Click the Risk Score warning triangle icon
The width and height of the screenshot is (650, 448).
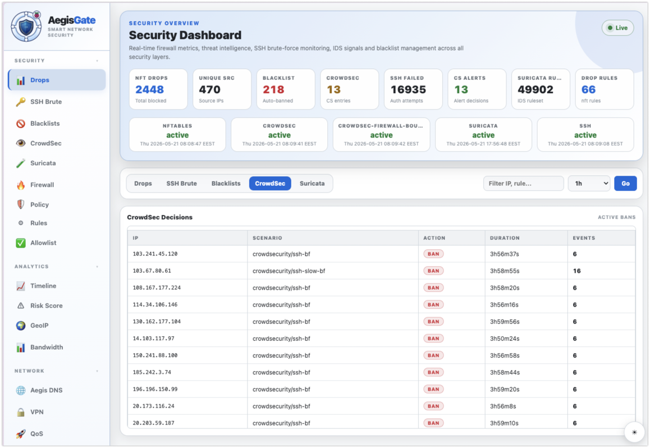(x=21, y=306)
